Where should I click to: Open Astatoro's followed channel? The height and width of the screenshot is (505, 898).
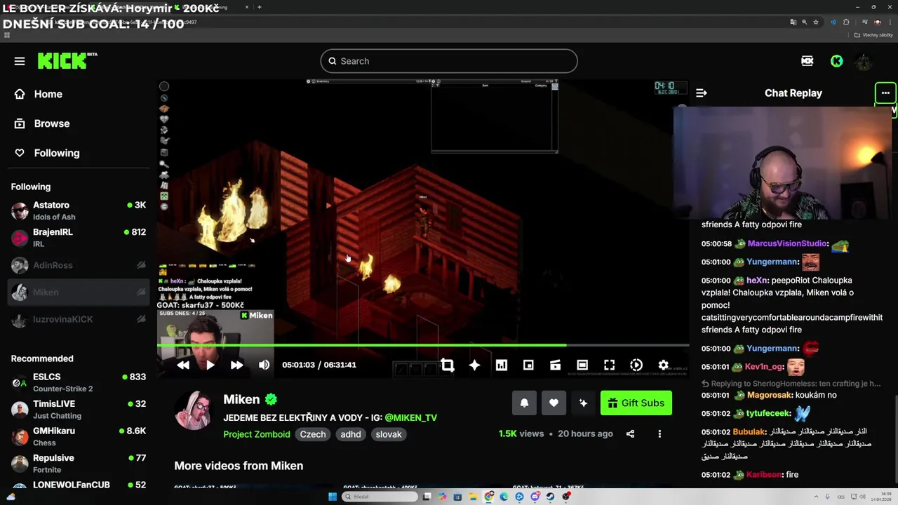click(79, 210)
